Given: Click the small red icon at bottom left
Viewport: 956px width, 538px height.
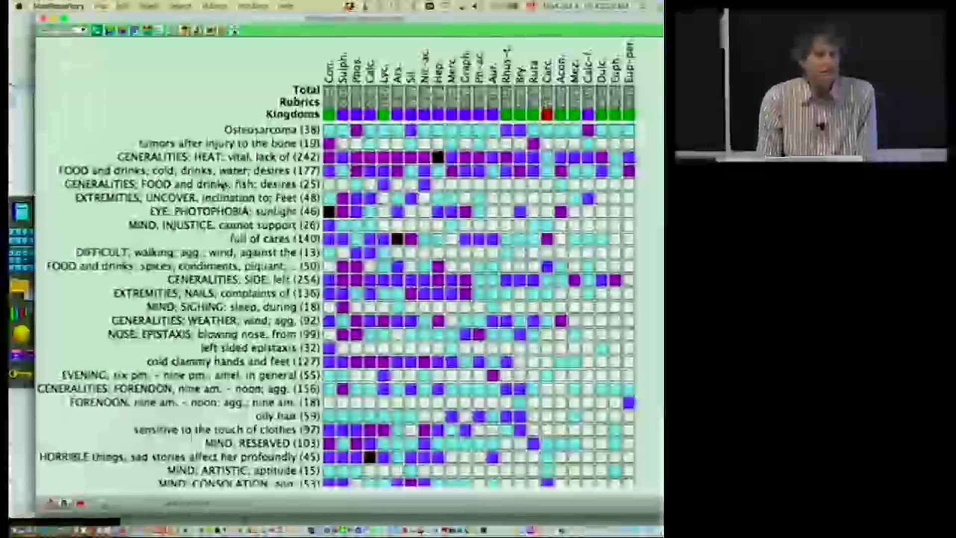Looking at the screenshot, I should [x=81, y=504].
